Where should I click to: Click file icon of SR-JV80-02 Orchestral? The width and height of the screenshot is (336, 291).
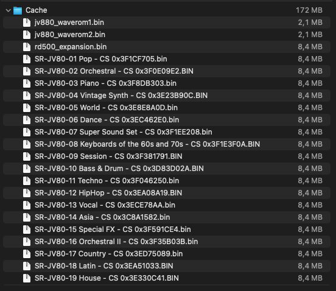point(27,71)
